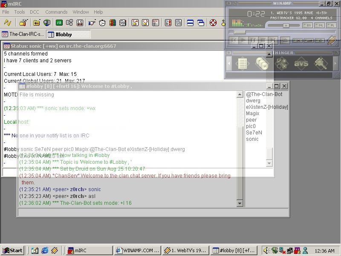
Task: Click the Cascade Windows toolbar icon
Action: [x=201, y=23]
